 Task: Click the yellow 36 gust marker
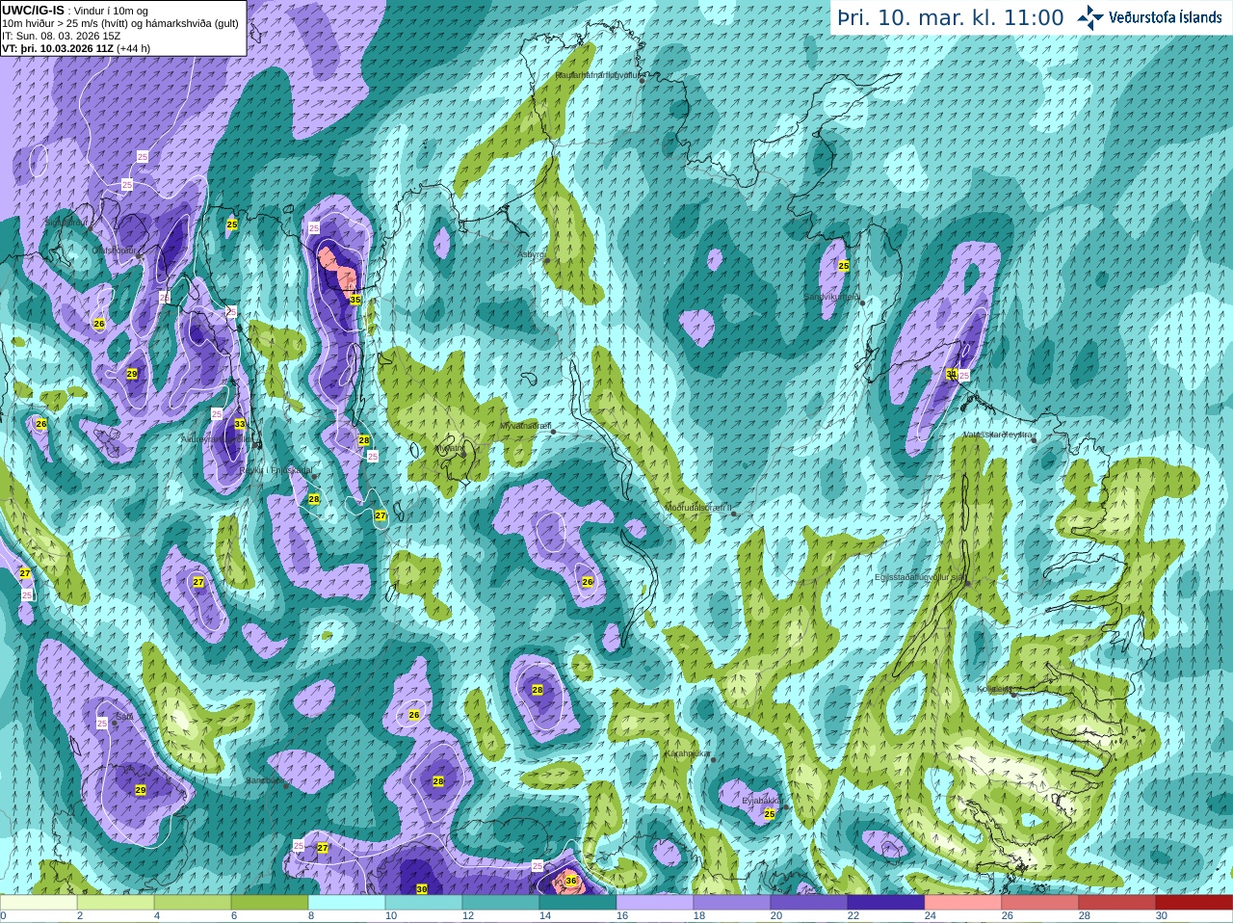point(571,881)
